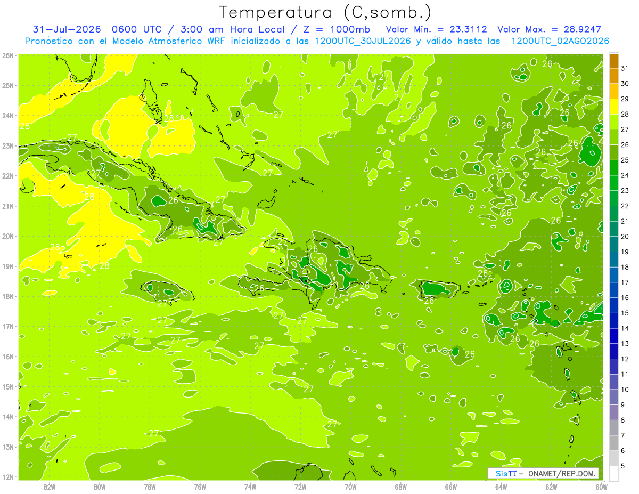Screen dimensions: 639x494
Task: Click the color scale value 18
Action: click(x=625, y=267)
